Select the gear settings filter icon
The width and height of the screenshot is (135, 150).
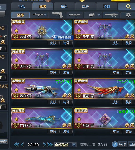(128, 15)
